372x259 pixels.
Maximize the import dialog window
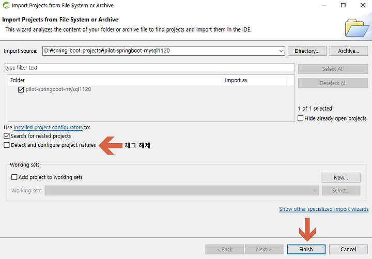click(343, 5)
